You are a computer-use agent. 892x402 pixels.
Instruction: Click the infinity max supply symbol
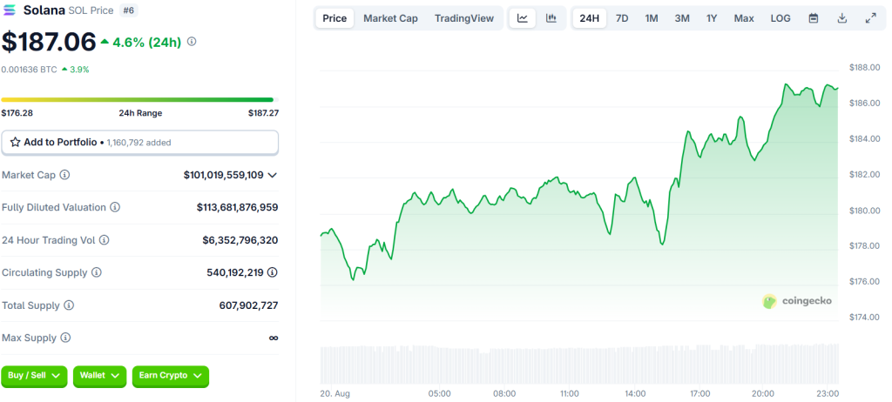click(x=274, y=338)
